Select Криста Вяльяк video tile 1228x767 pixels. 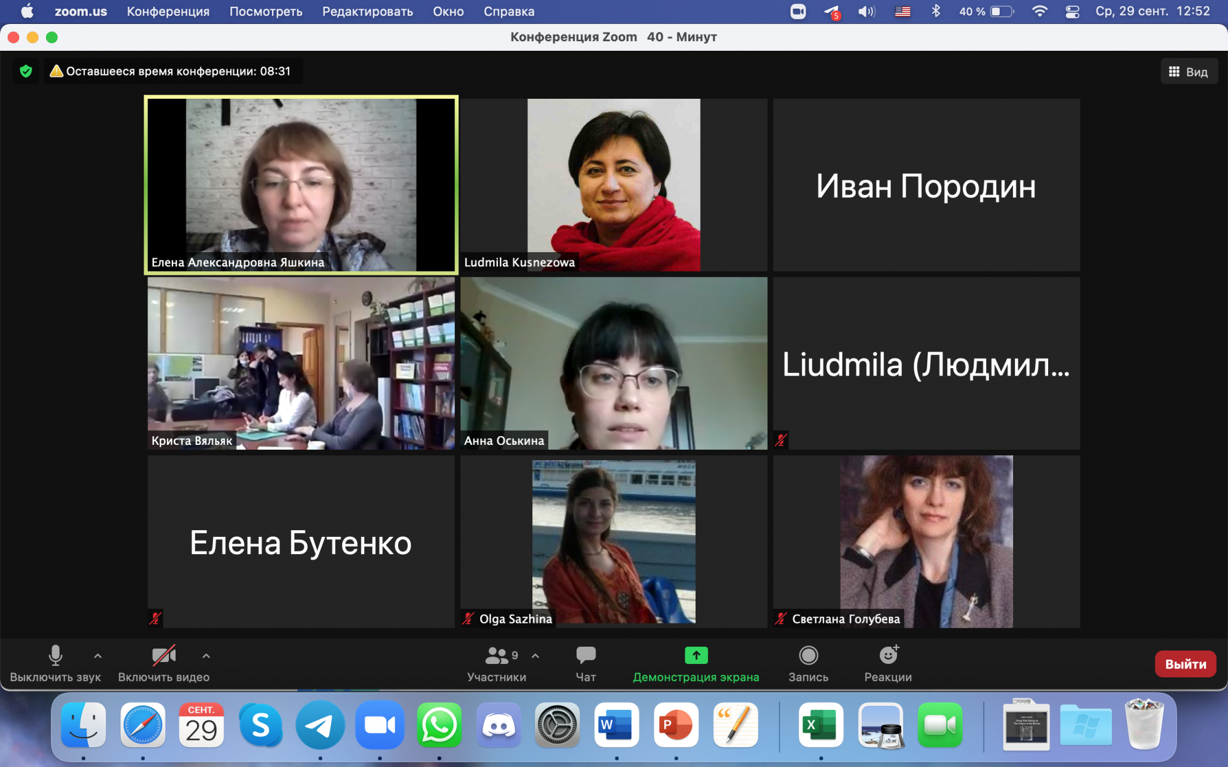(301, 363)
